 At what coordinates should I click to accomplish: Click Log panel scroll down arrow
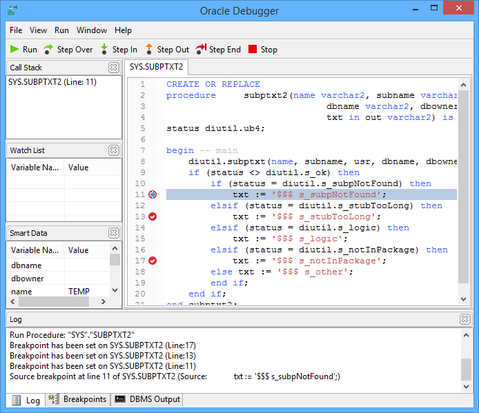(x=466, y=386)
